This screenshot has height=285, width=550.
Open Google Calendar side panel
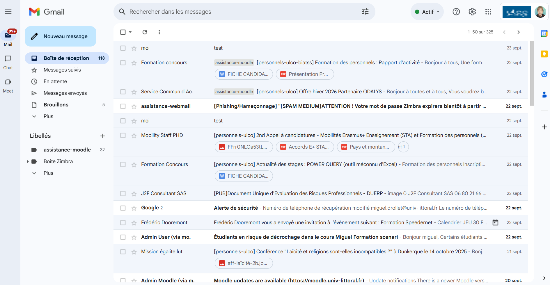tap(544, 33)
